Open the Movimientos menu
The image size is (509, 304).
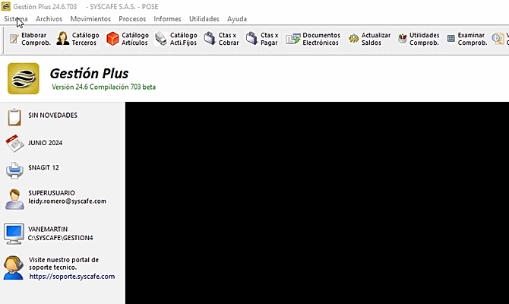pyautogui.click(x=90, y=19)
